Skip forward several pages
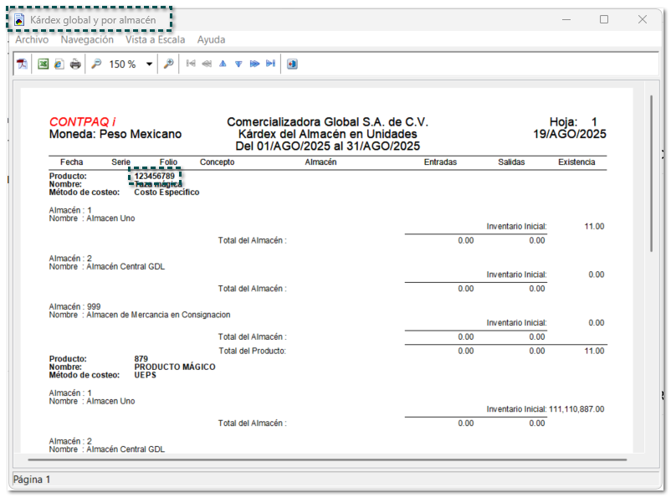 point(254,64)
